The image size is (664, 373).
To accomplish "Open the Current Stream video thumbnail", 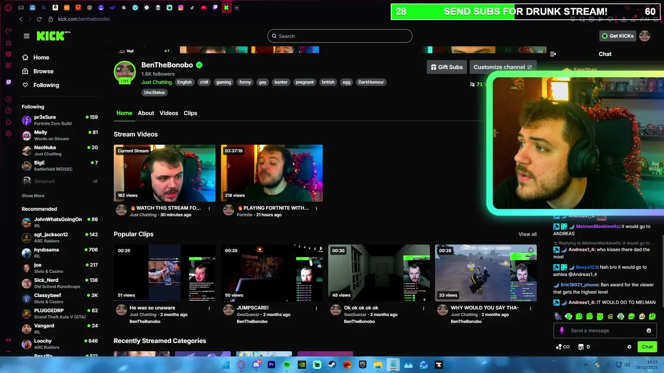I will pyautogui.click(x=164, y=173).
